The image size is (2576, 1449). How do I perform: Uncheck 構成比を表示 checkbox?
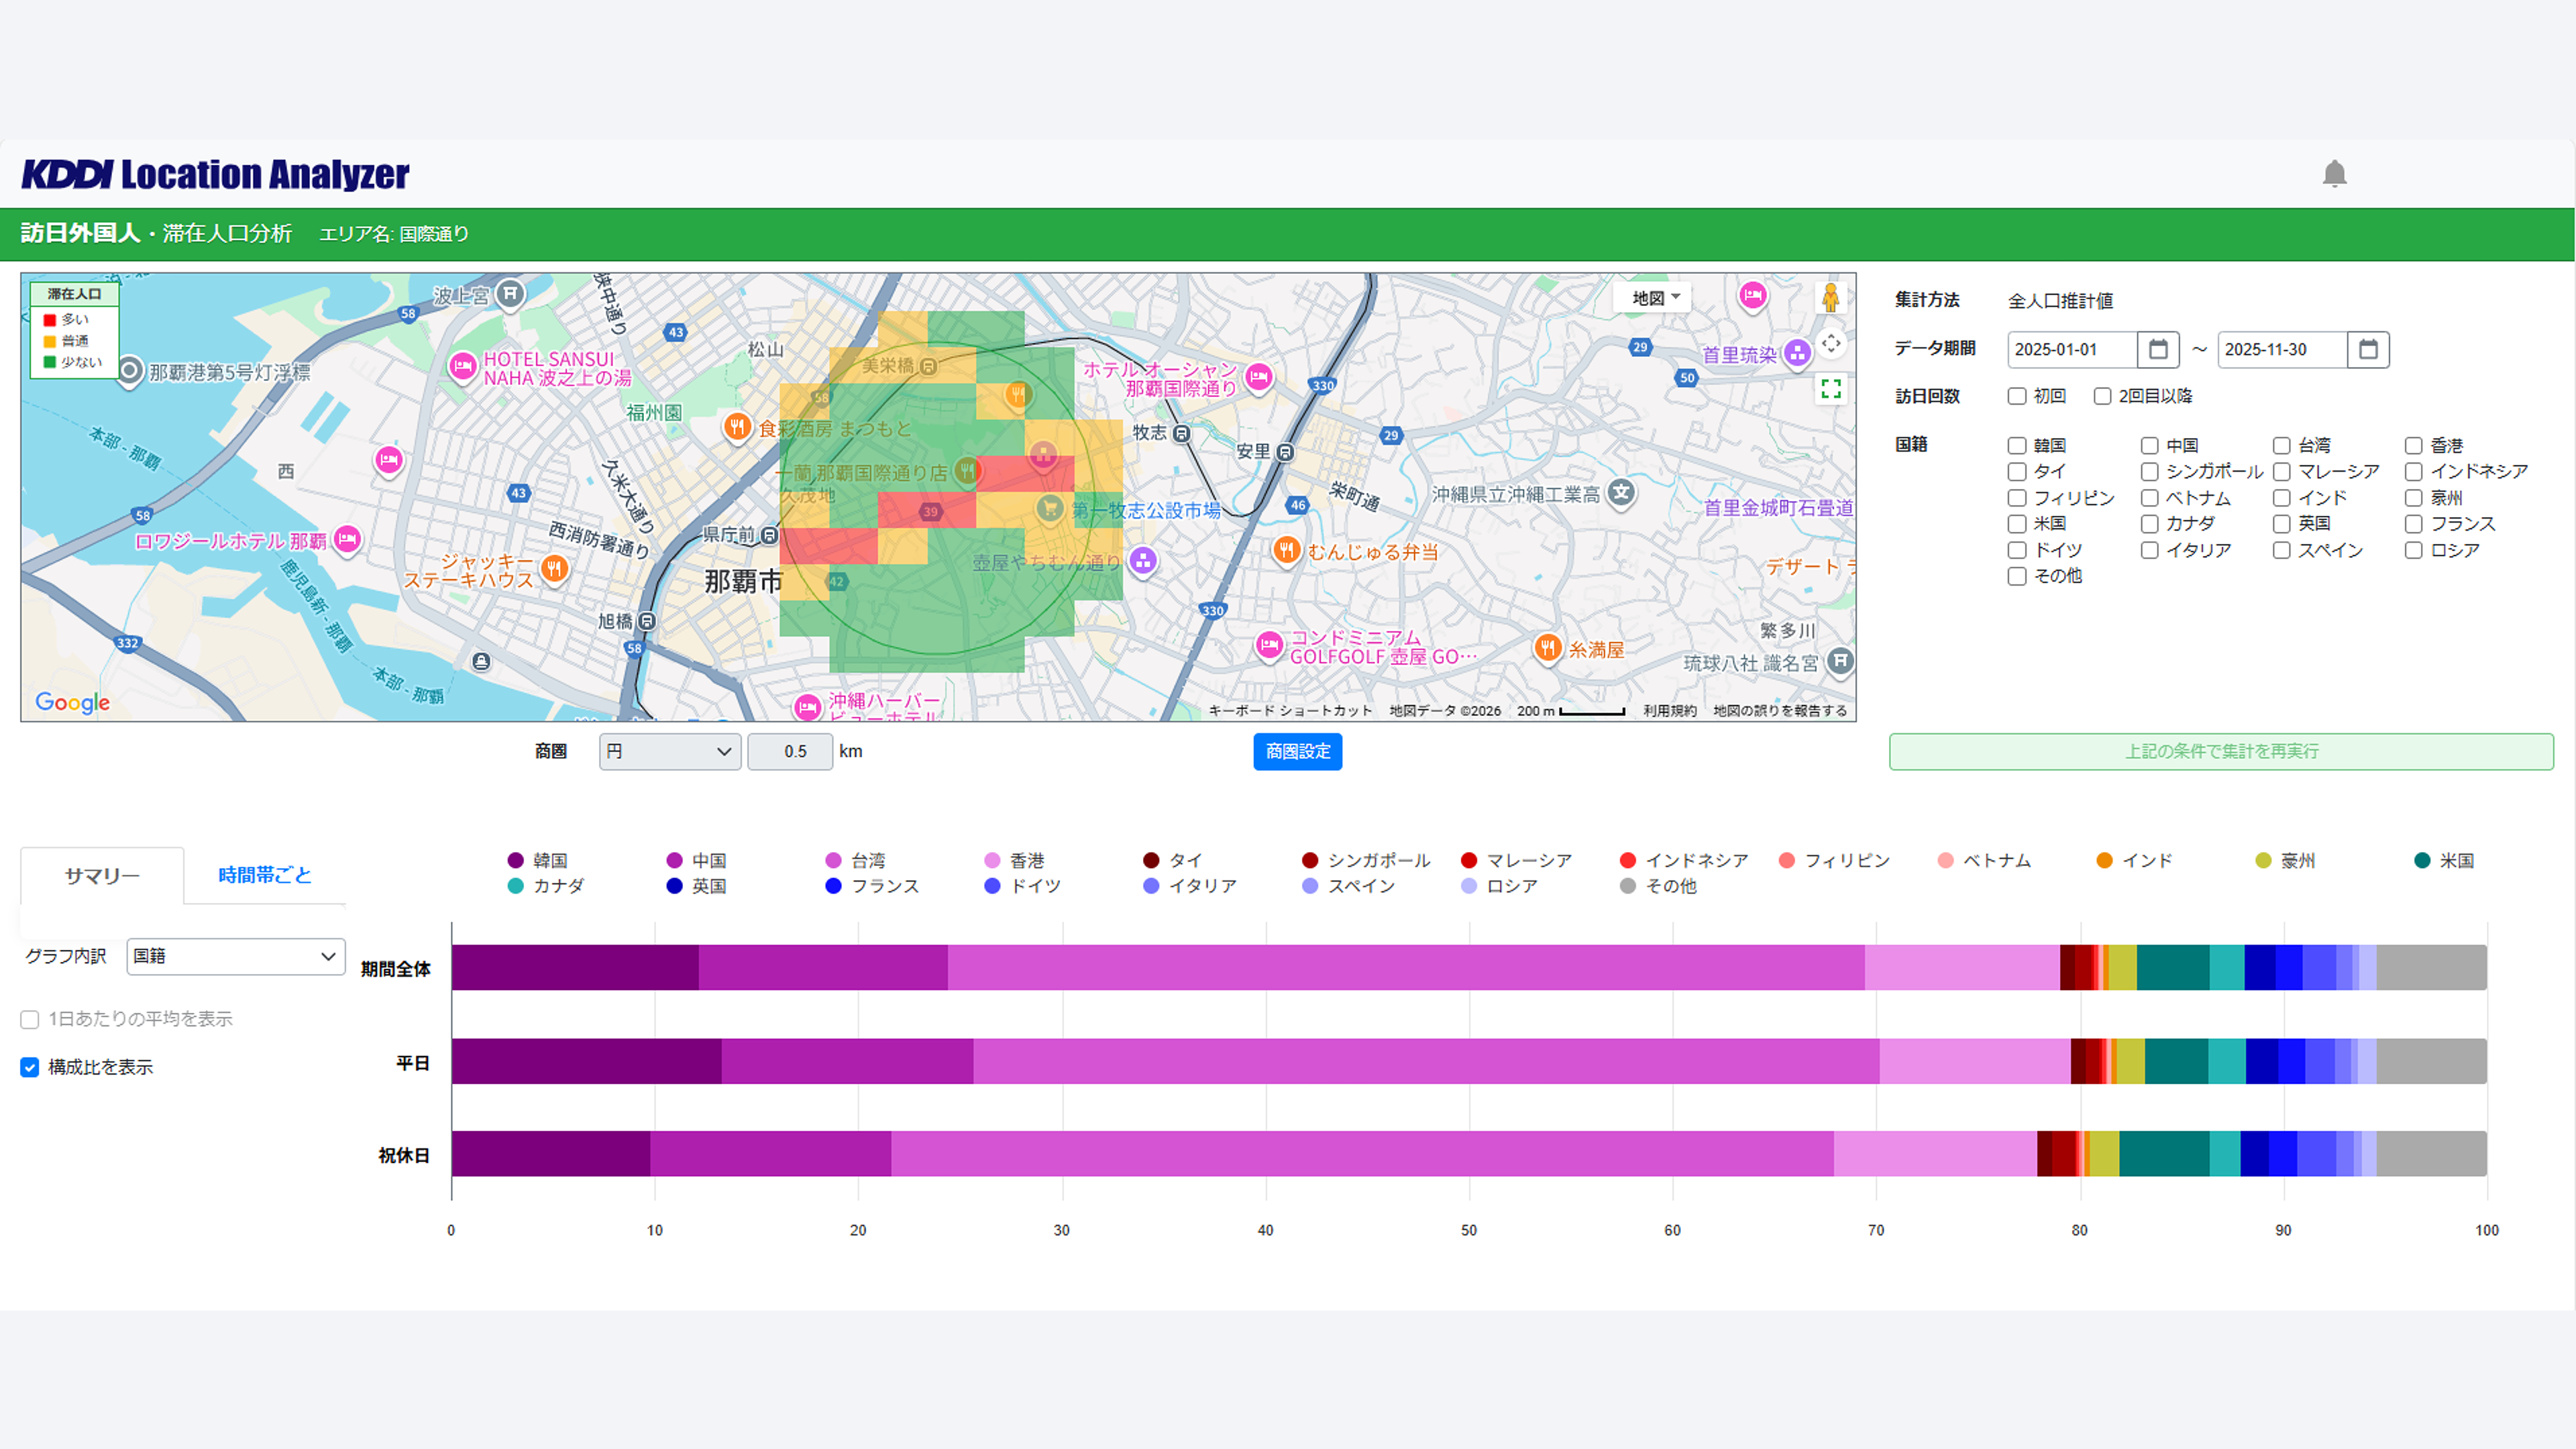(x=30, y=1067)
